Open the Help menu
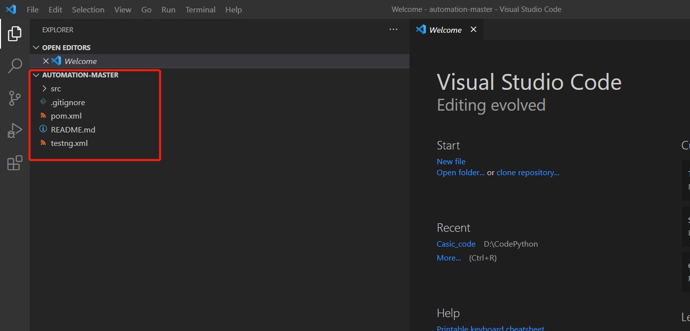The image size is (690, 331). click(233, 9)
